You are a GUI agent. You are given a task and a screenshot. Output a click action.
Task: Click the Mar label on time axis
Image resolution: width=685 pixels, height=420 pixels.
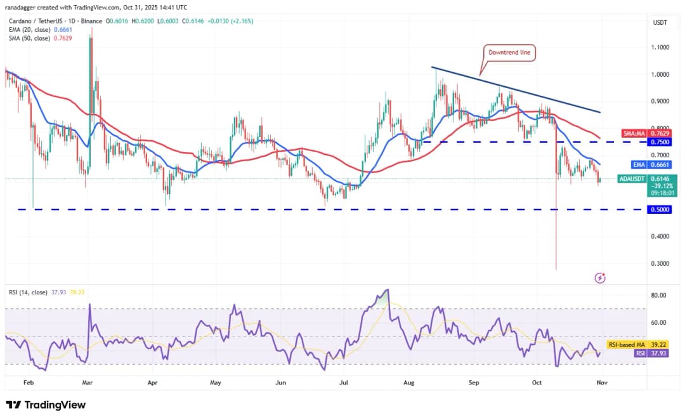click(x=88, y=383)
